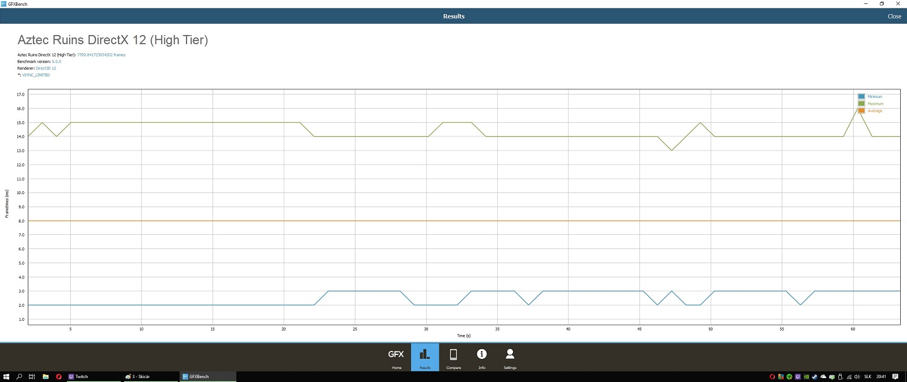Open the Compare device tab
Screen dimensions: 907x382
tap(453, 357)
